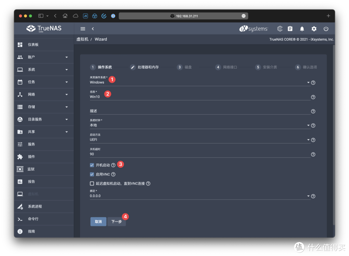Click the iCloud icon in browser toolbar
The image size is (349, 256).
tap(76, 16)
